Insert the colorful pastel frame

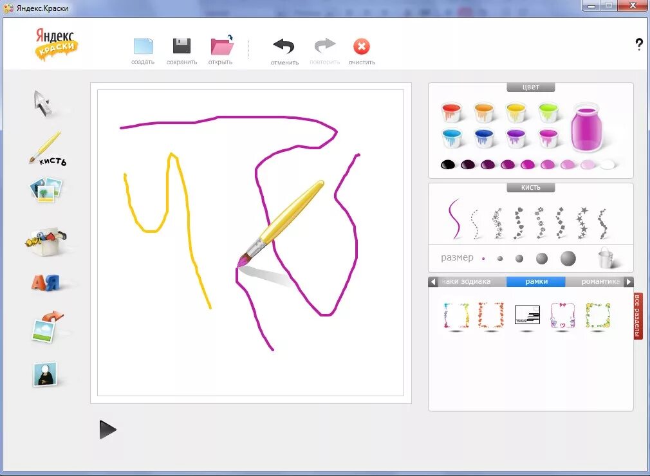pyautogui.click(x=456, y=316)
